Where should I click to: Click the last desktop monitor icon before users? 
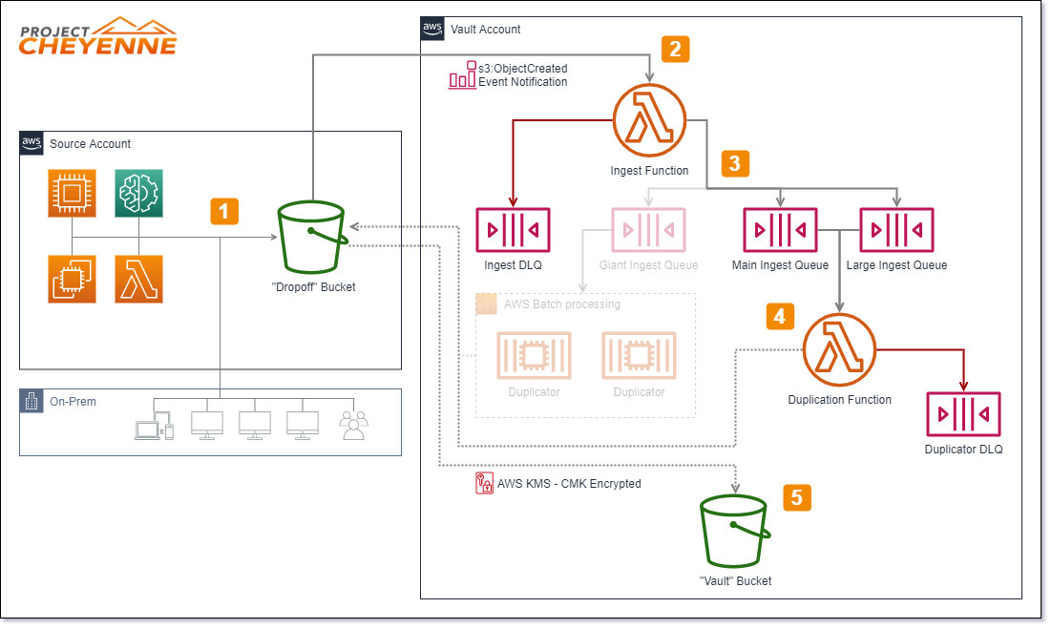303,426
